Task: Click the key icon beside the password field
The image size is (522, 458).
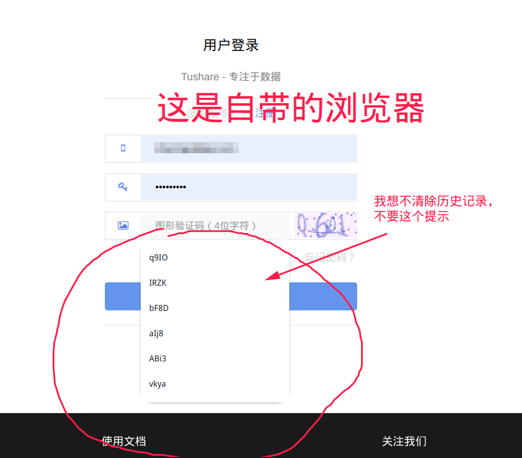Action: click(x=123, y=187)
